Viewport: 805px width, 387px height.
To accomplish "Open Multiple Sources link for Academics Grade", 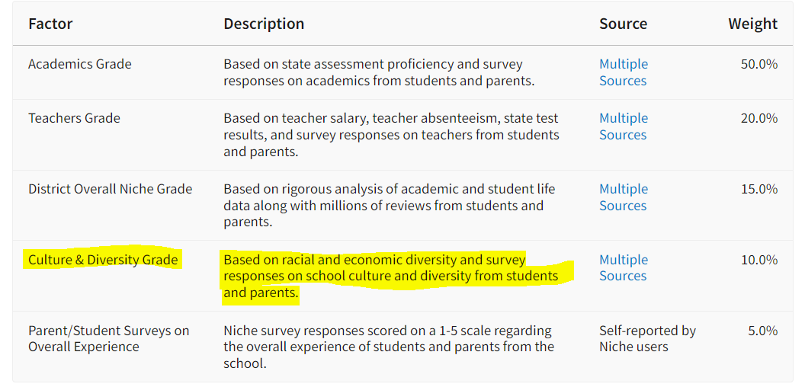I will 623,72.
